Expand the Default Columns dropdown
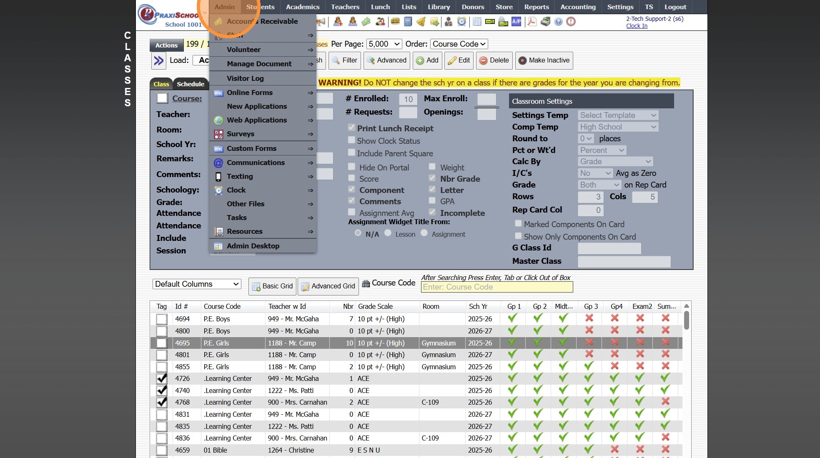 click(x=197, y=284)
